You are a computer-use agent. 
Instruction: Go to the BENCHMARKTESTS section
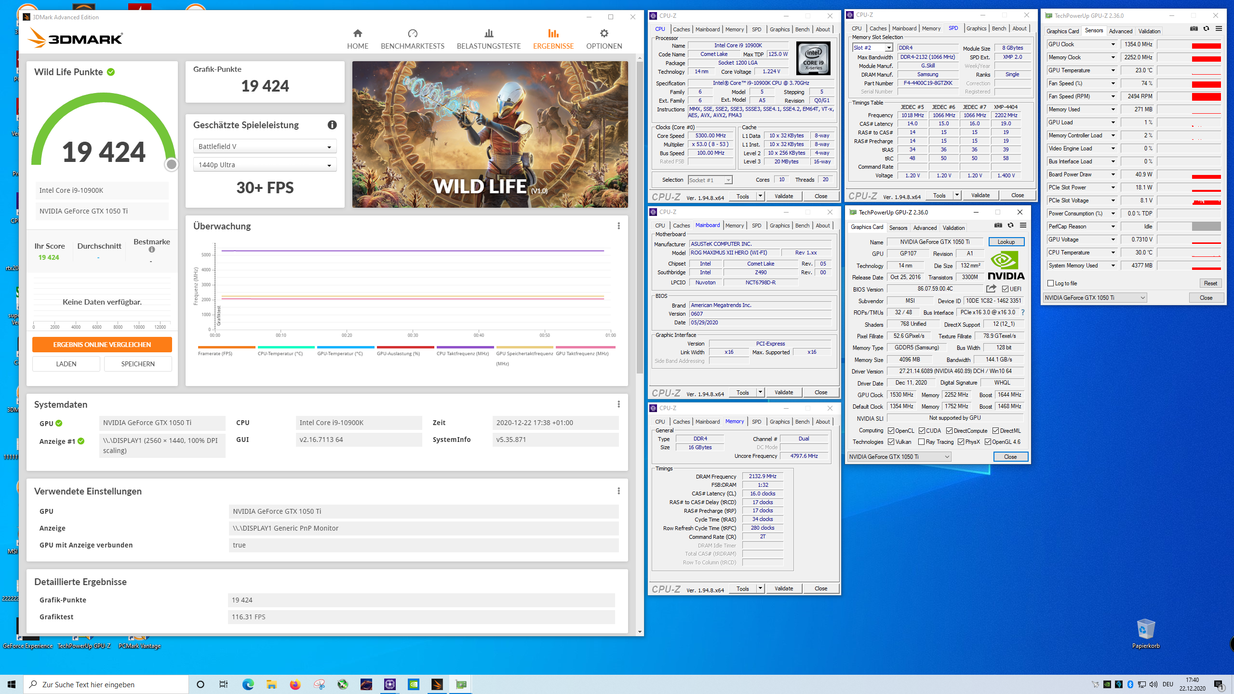click(x=413, y=39)
